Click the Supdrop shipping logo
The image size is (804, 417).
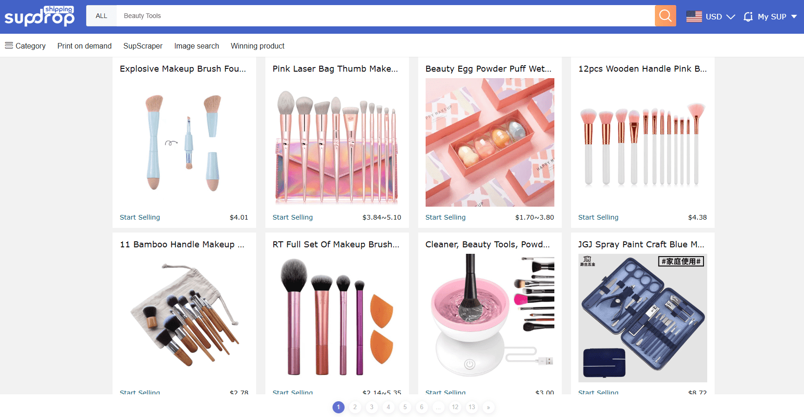(39, 16)
